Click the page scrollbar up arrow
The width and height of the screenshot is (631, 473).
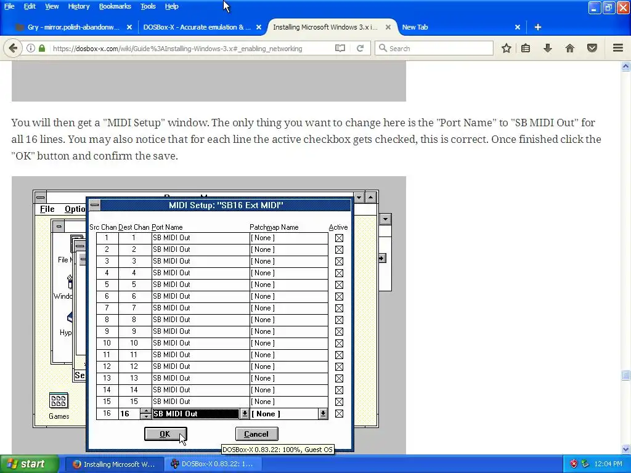pyautogui.click(x=625, y=66)
